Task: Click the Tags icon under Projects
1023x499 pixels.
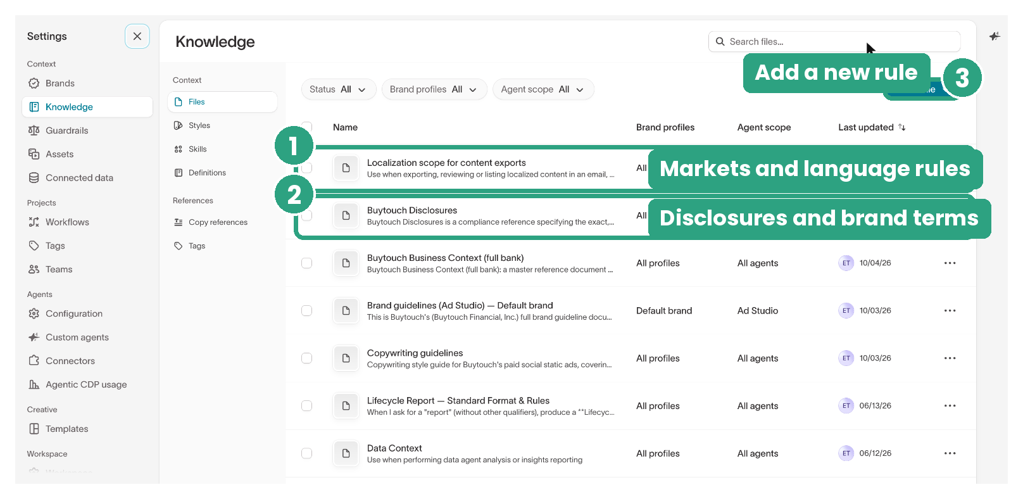Action: pos(34,246)
